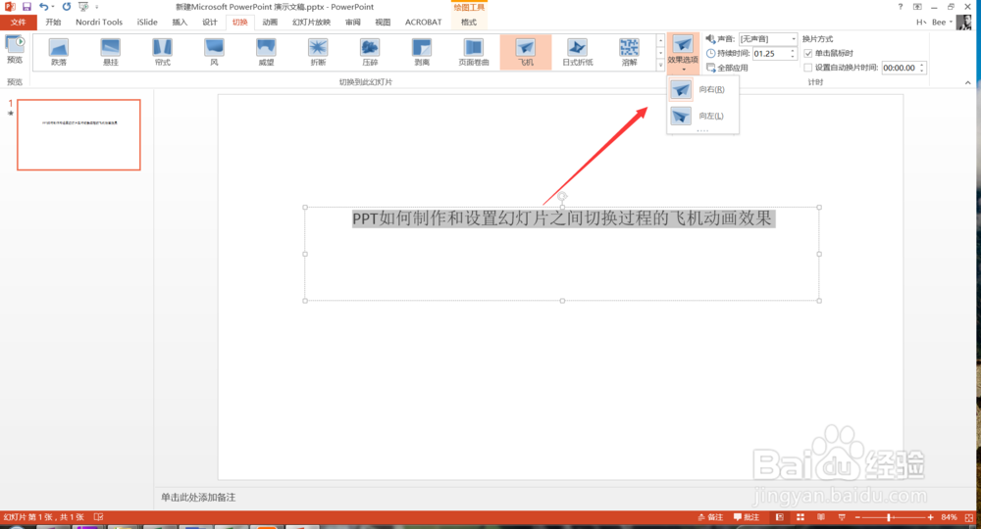Apply the 剥离 peel-off transition
Image resolution: width=981 pixels, height=529 pixels.
click(422, 52)
